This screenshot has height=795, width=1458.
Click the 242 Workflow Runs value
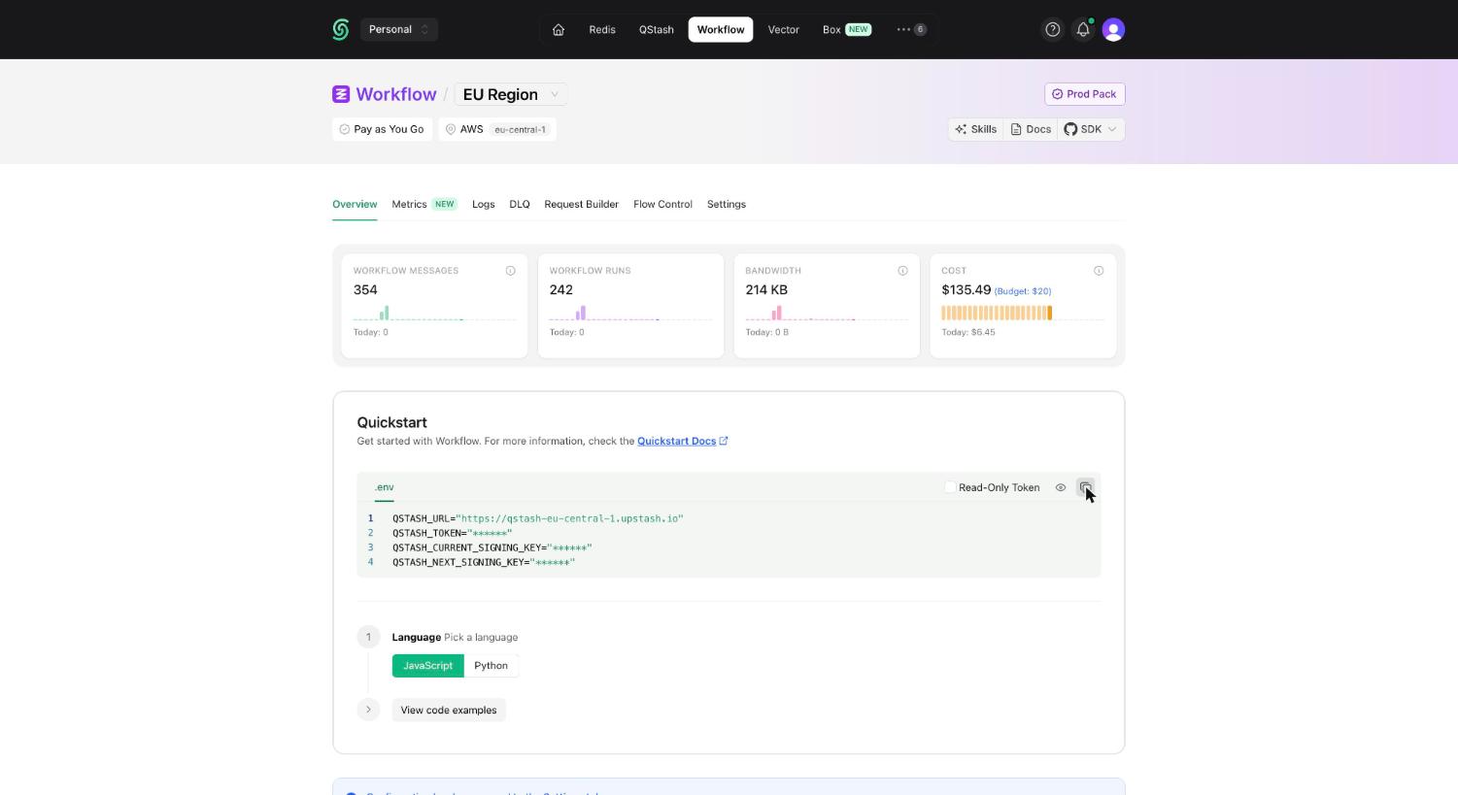click(561, 289)
